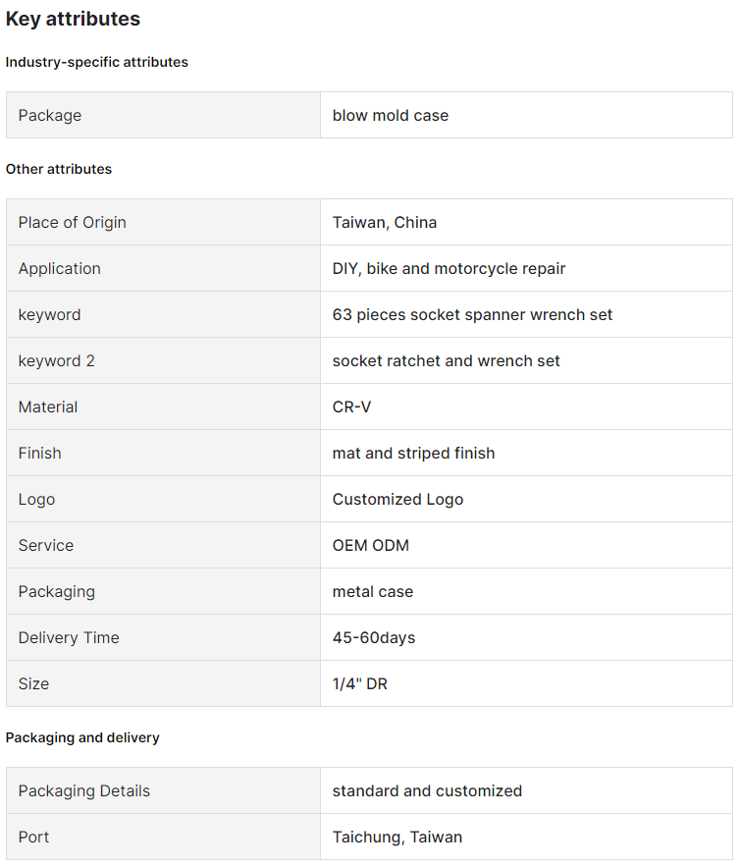
Task: Click the Application row label
Action: coord(59,268)
